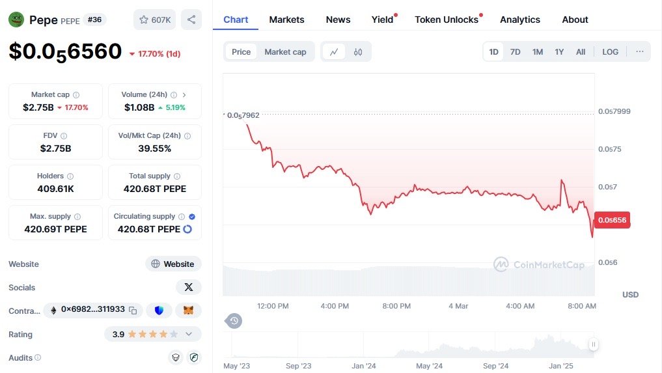Enable LOG scale on chart
Image resolution: width=662 pixels, height=373 pixels.
[x=611, y=52]
